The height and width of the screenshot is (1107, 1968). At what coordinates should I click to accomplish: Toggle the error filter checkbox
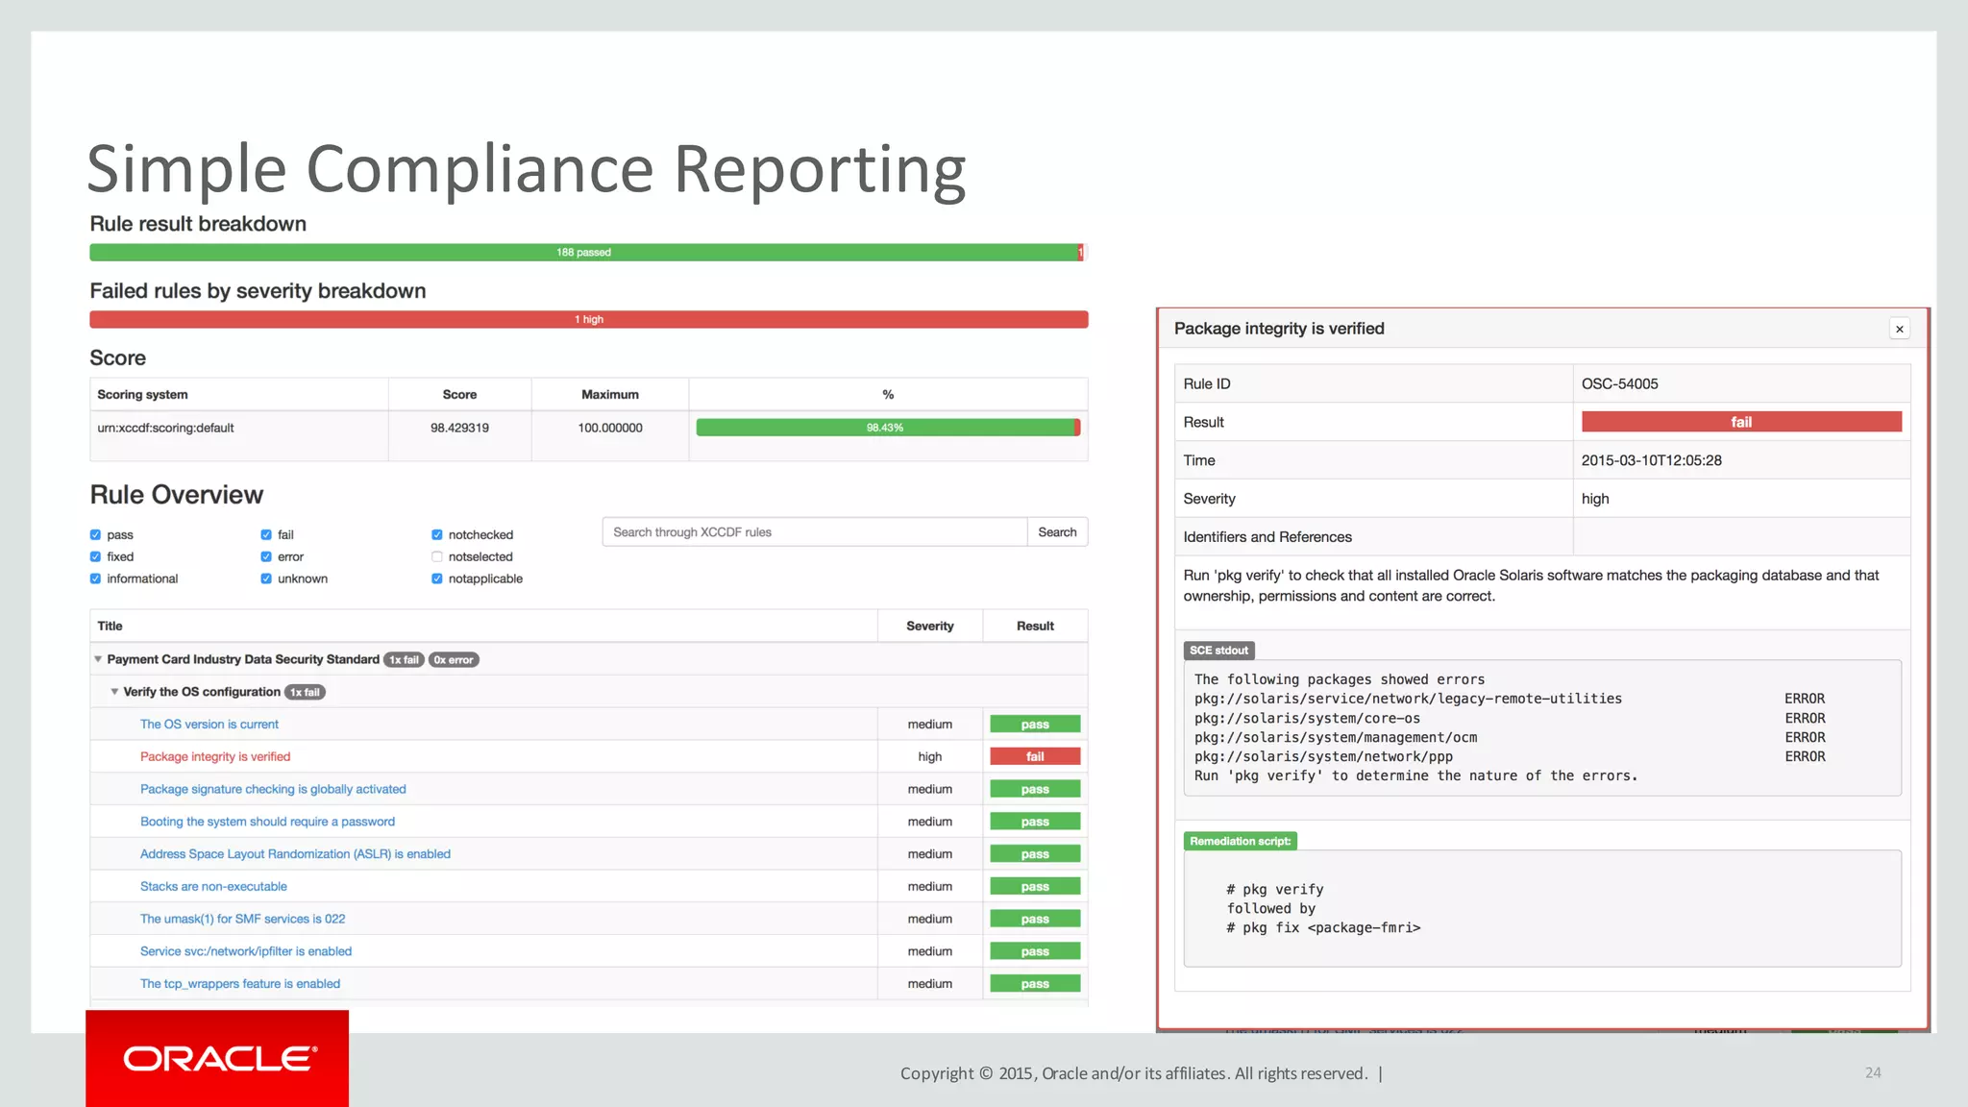click(266, 556)
